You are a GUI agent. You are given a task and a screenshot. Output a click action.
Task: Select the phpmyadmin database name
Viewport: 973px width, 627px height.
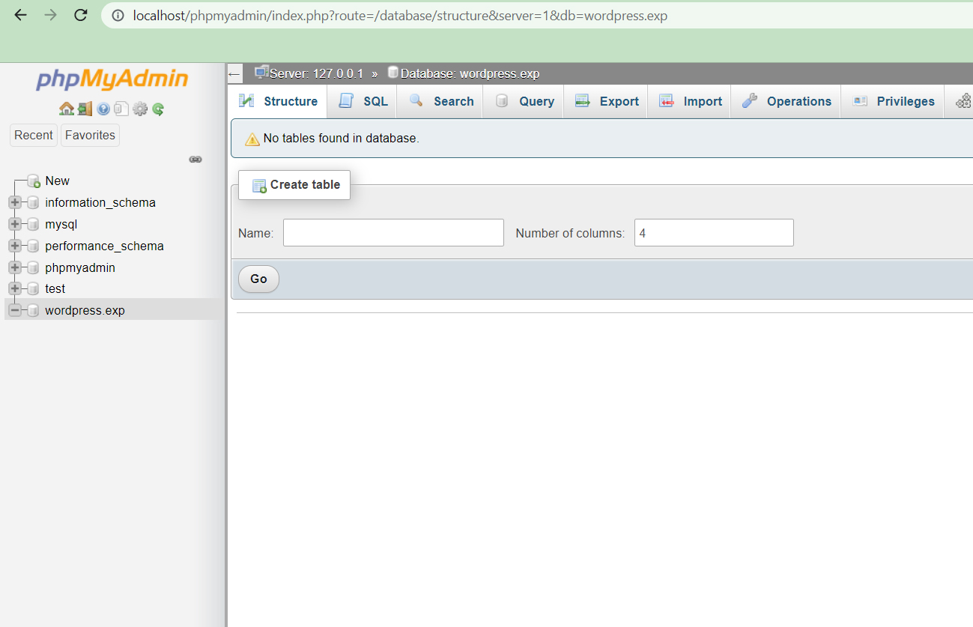(x=80, y=268)
